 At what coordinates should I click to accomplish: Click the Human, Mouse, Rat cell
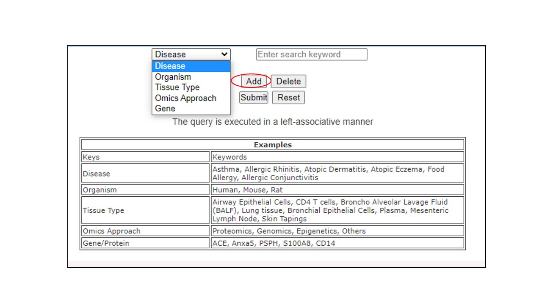[337, 190]
